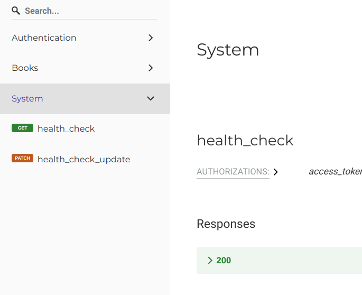Click the access_token authorization text
362x295 pixels.
[335, 171]
